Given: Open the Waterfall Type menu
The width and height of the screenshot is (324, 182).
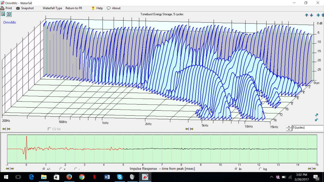Looking at the screenshot, I should [52, 8].
